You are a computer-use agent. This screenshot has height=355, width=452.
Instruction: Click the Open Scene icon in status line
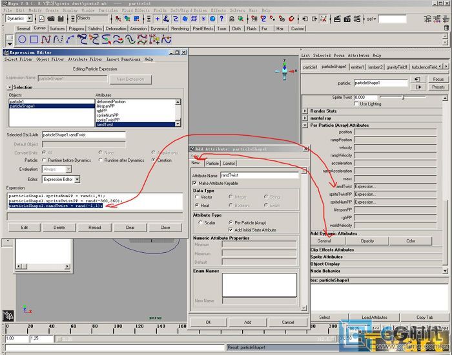[x=51, y=19]
